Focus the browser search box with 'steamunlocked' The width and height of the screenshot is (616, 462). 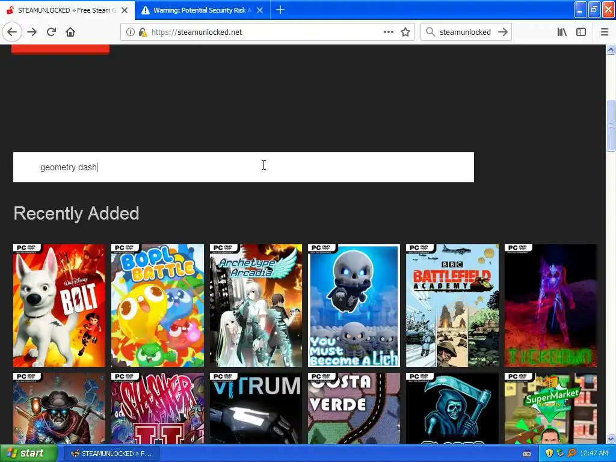point(465,32)
